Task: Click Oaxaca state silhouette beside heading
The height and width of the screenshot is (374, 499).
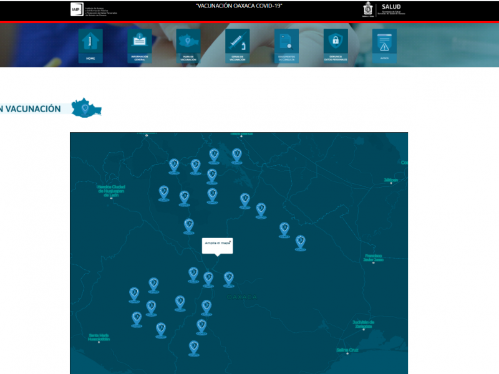Action: coord(85,108)
